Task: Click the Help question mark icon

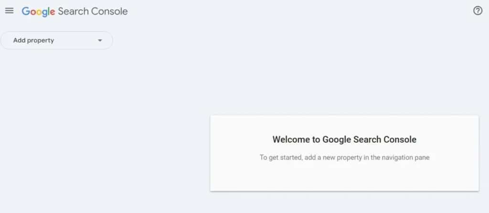Action: (x=478, y=11)
